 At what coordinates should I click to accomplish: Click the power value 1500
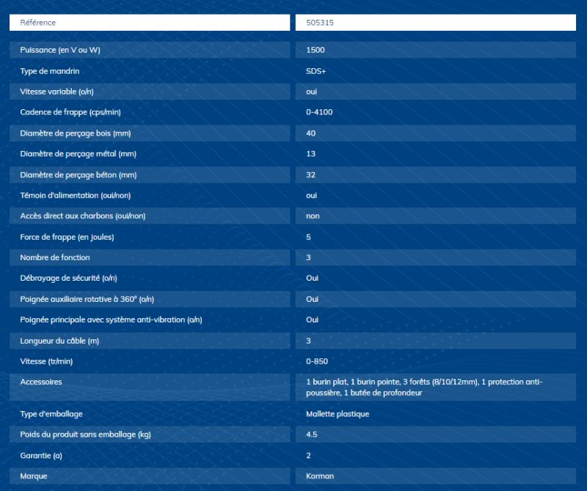coord(316,51)
